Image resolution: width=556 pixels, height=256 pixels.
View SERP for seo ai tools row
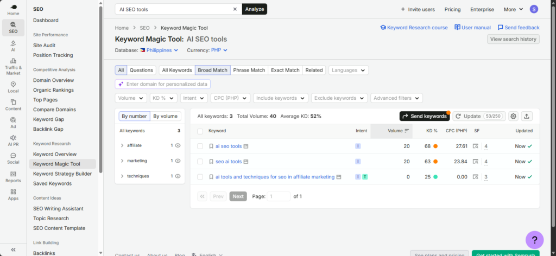(476, 162)
